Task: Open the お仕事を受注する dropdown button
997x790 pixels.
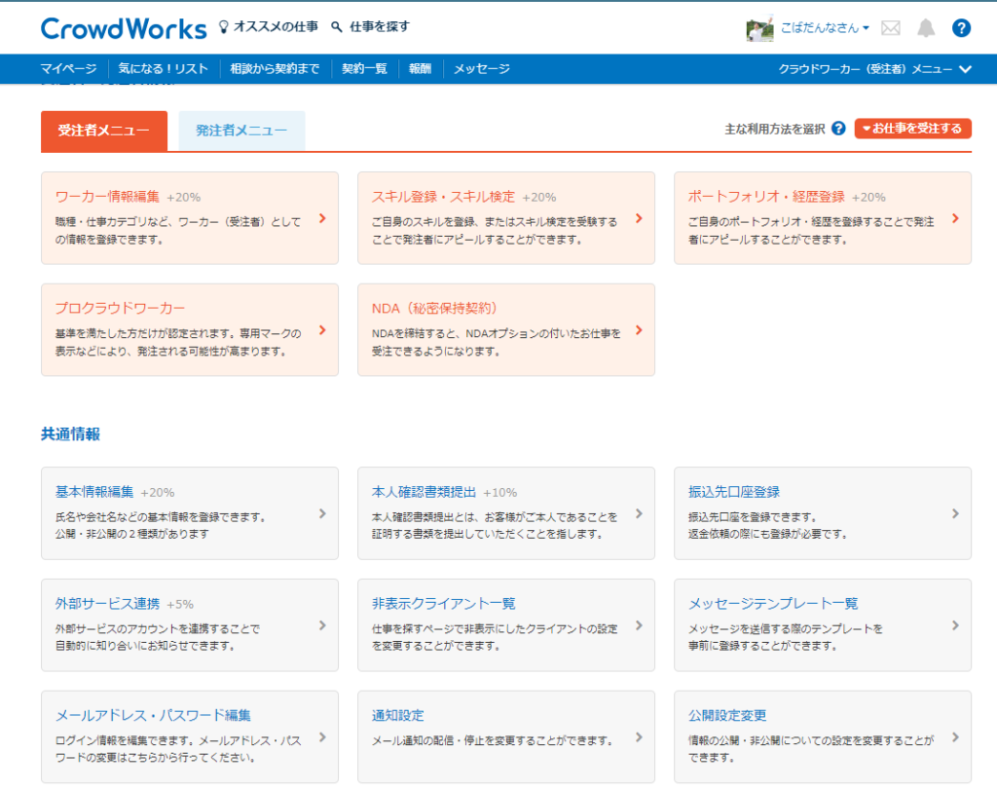Action: pyautogui.click(x=912, y=128)
